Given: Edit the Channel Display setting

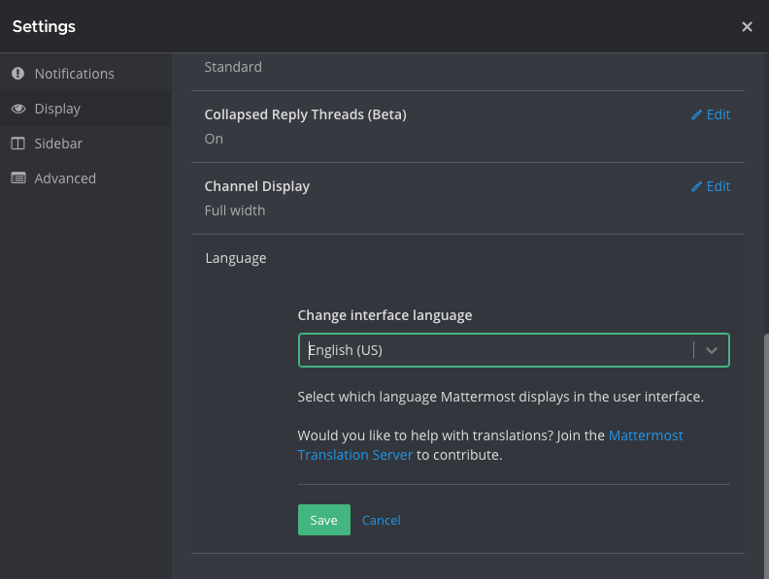Looking at the screenshot, I should (x=711, y=186).
